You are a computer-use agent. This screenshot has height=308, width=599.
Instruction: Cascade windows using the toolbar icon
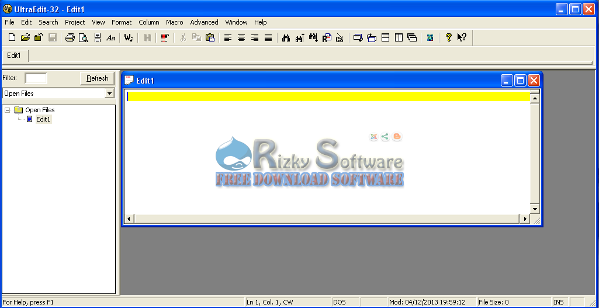pyautogui.click(x=412, y=37)
